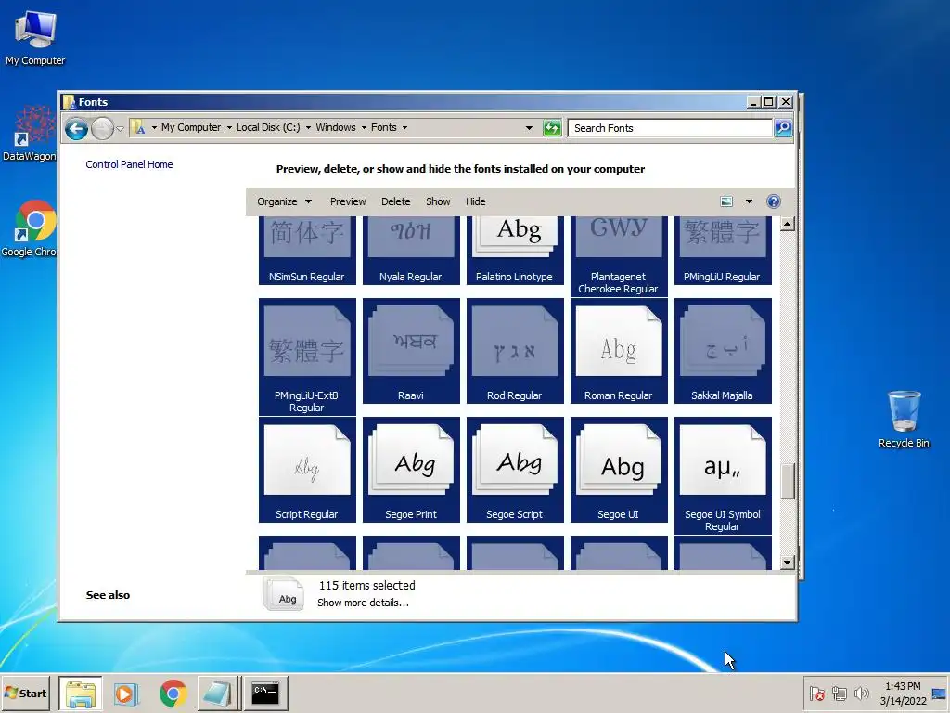The height and width of the screenshot is (713, 950).
Task: Click the green refresh button in address bar
Action: (x=552, y=128)
